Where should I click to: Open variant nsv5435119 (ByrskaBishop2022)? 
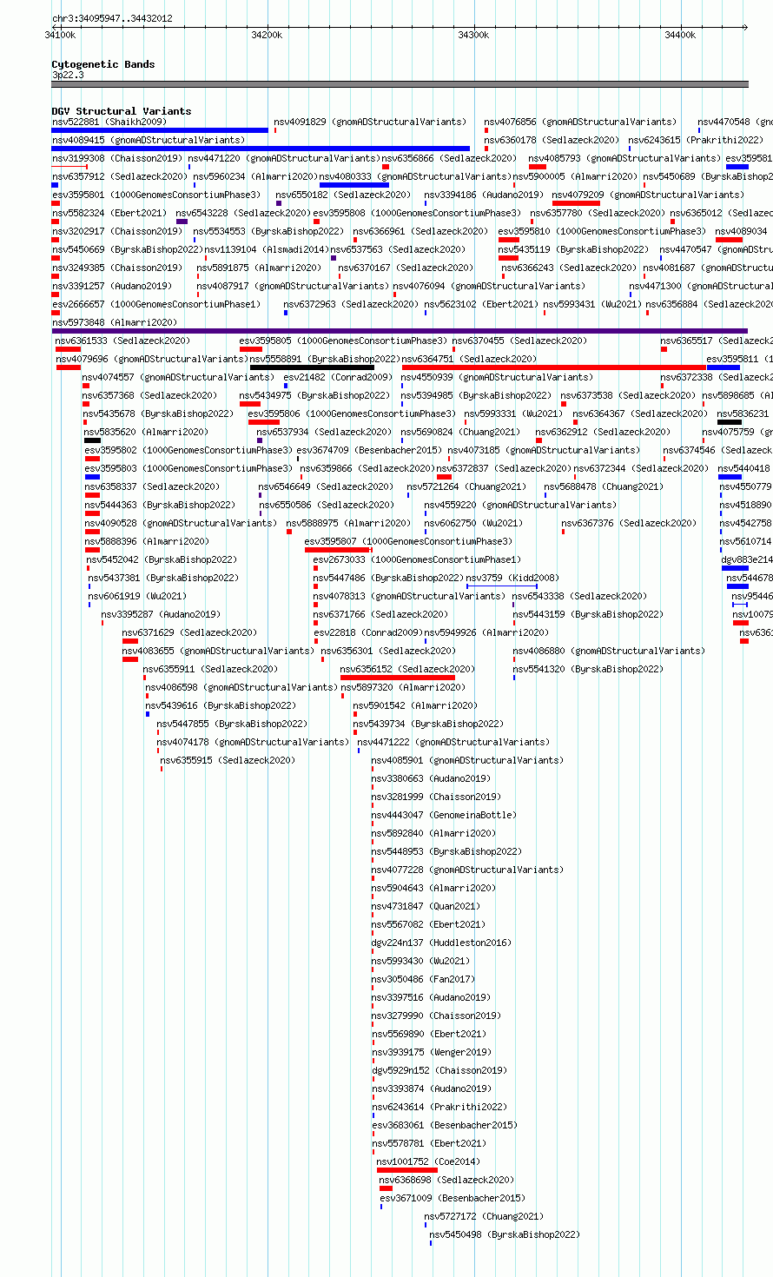[573, 250]
